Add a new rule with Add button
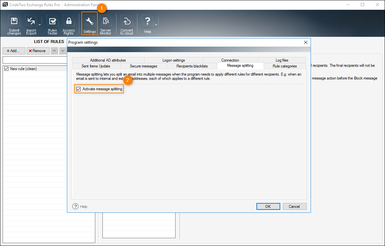 [x=14, y=51]
